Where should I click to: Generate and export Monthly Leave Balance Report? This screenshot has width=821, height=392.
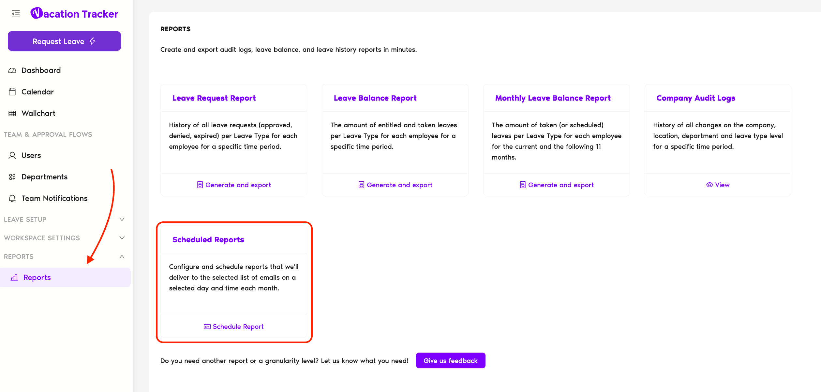coord(557,185)
